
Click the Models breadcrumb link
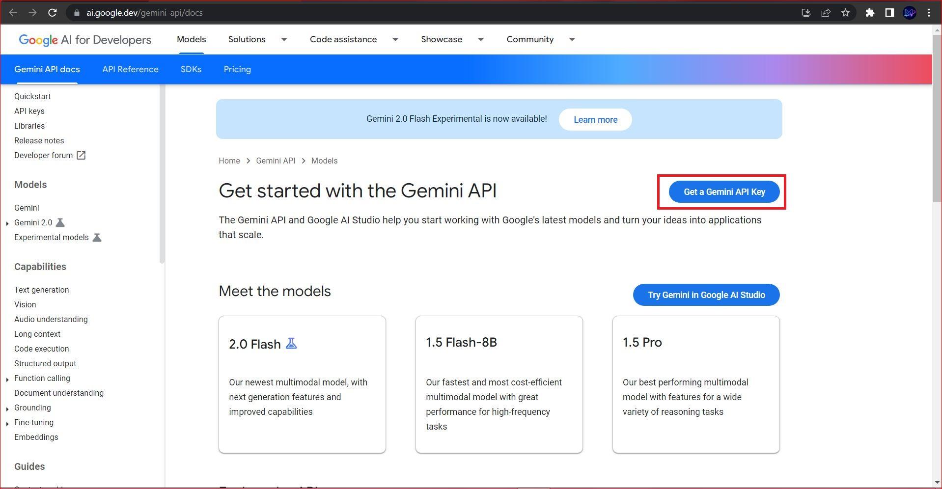pos(324,161)
